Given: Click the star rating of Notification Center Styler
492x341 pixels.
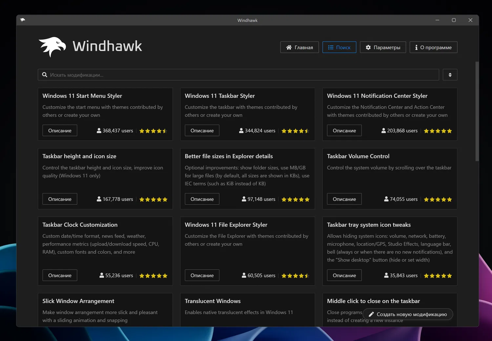Looking at the screenshot, I should [438, 131].
